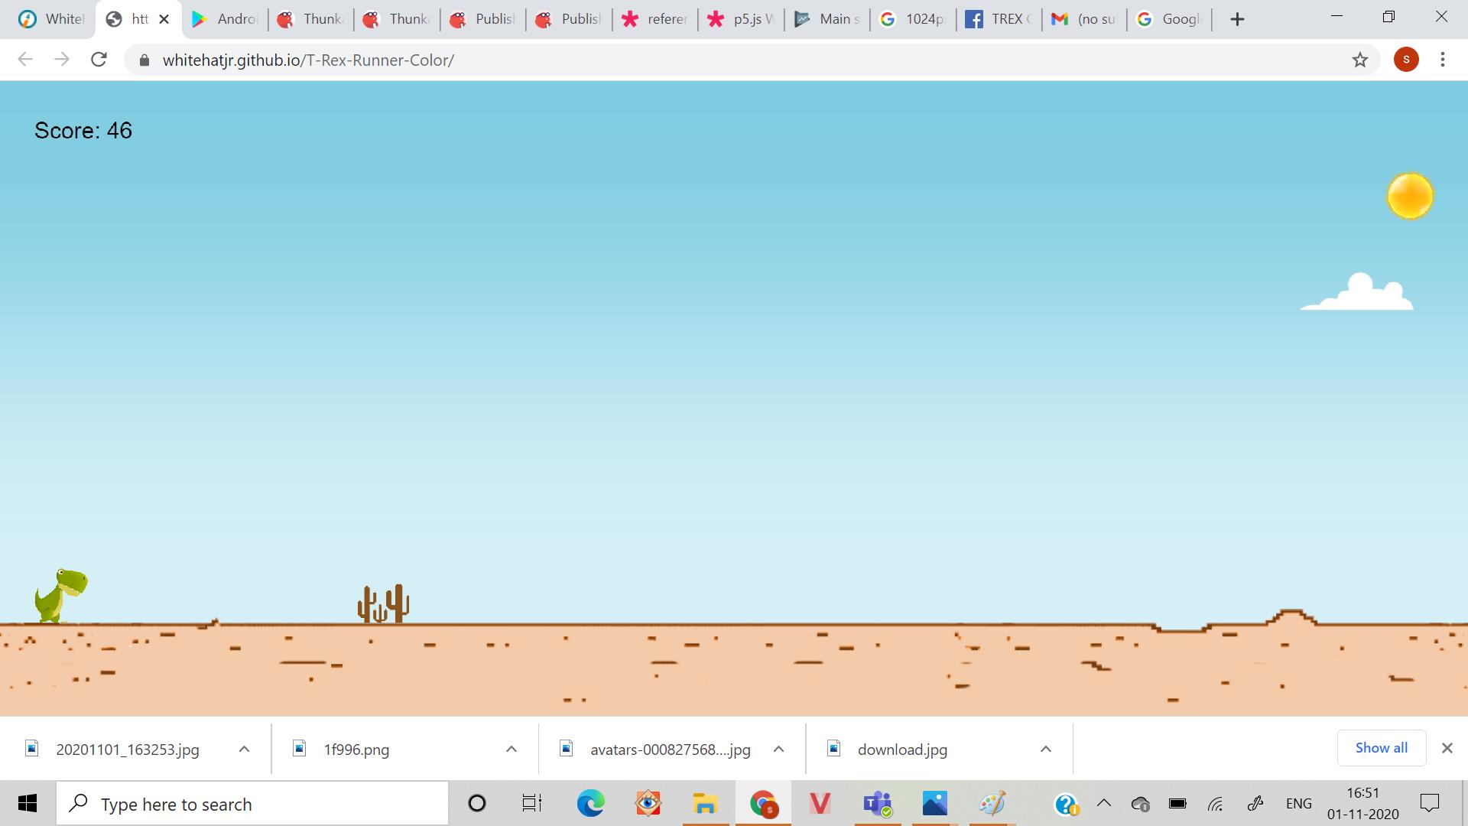Open downloaded file 20201101_163253.jpg
The width and height of the screenshot is (1468, 826).
point(127,750)
